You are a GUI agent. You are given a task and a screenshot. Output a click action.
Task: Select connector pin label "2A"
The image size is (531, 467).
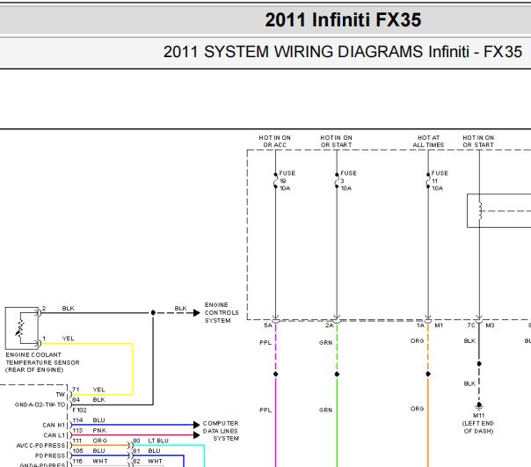pyautogui.click(x=329, y=325)
